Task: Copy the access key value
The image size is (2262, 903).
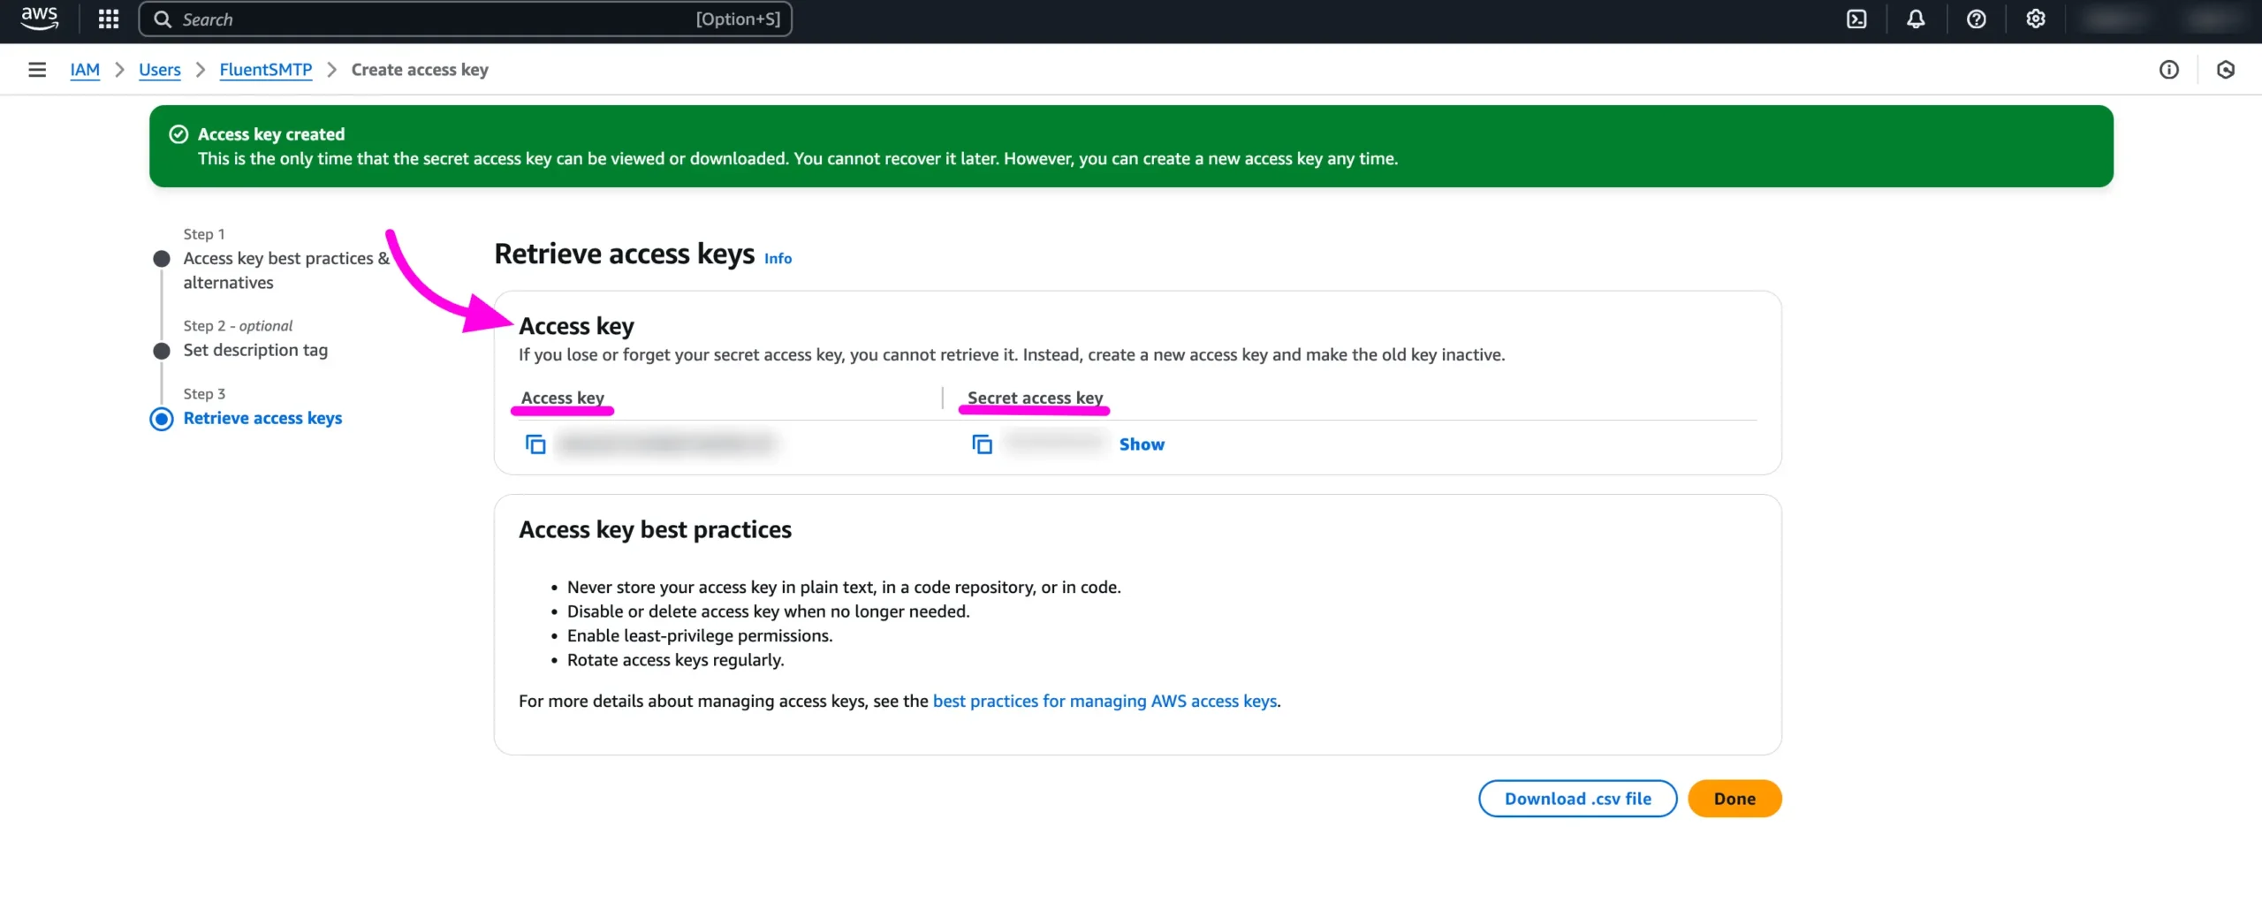Action: [535, 444]
